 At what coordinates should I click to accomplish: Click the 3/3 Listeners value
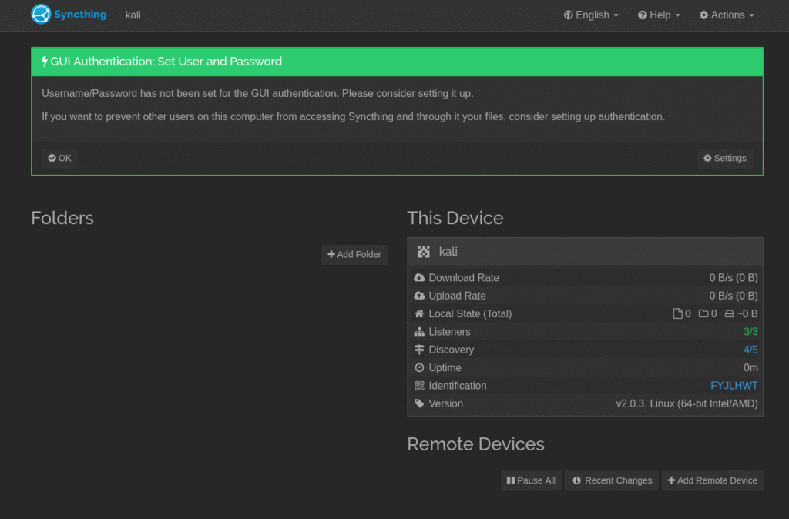(x=750, y=332)
